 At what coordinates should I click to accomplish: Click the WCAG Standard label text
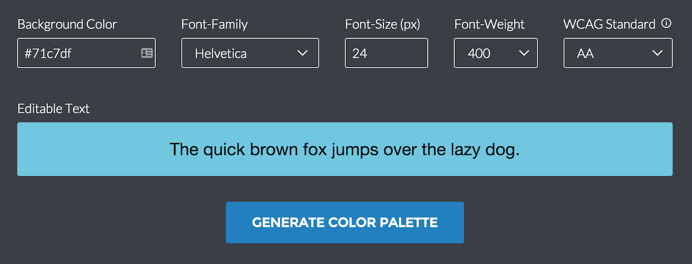pyautogui.click(x=609, y=24)
